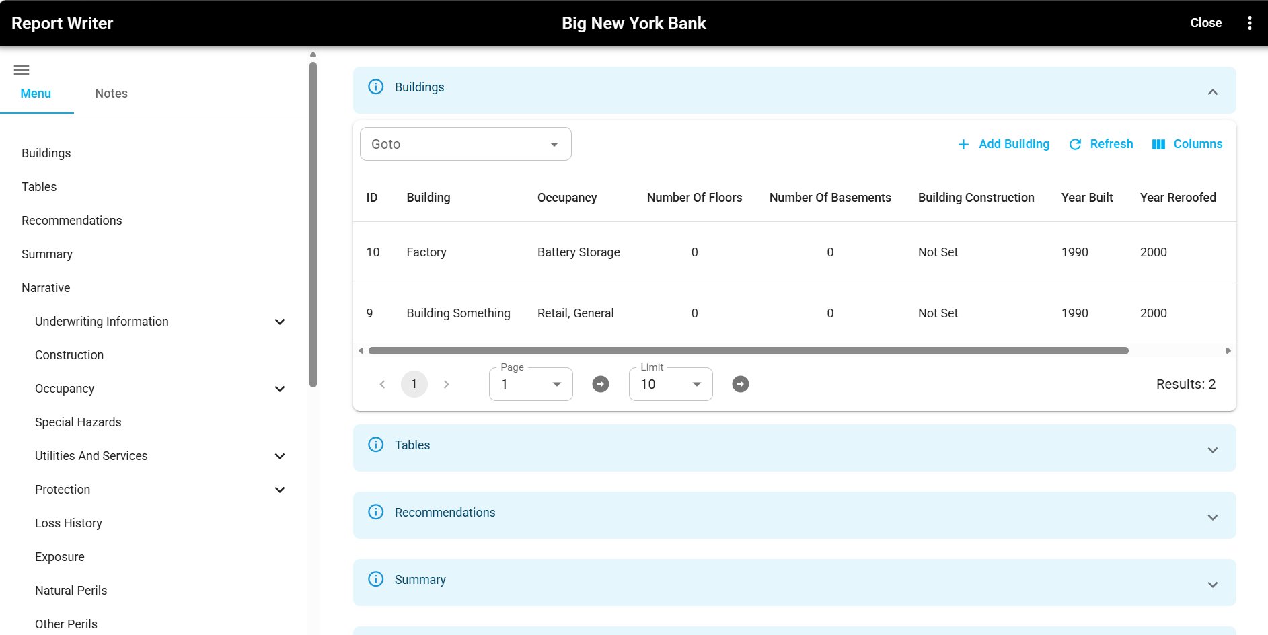
Task: Switch to the Menu tab
Action: pos(36,94)
